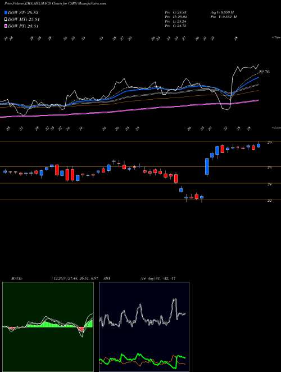The image size is (281, 372).
Task: Click the MACD panel title
Action: 16,278
